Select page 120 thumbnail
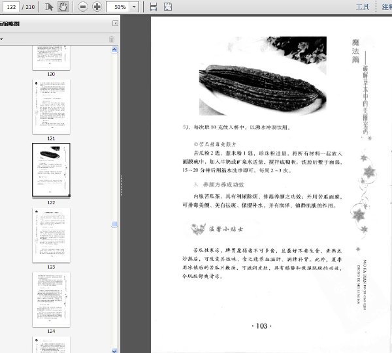This screenshot has height=353, width=392. pyautogui.click(x=51, y=57)
